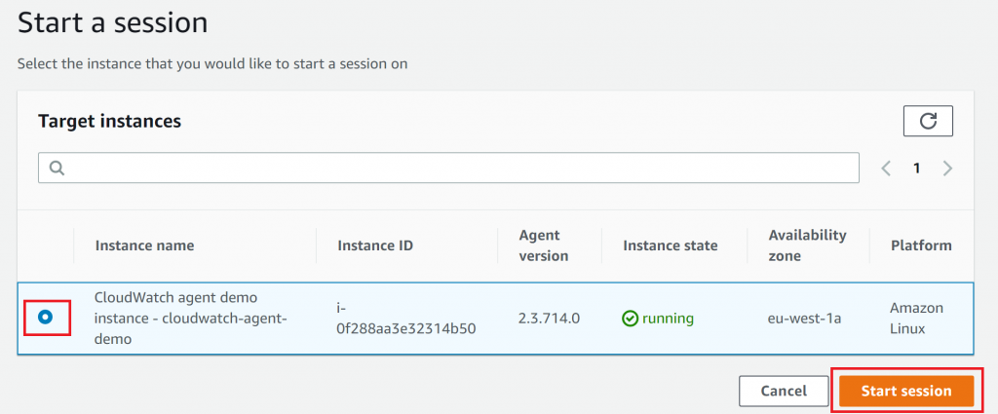The height and width of the screenshot is (414, 998).
Task: Click the green running status checkmark icon
Action: [x=631, y=319]
